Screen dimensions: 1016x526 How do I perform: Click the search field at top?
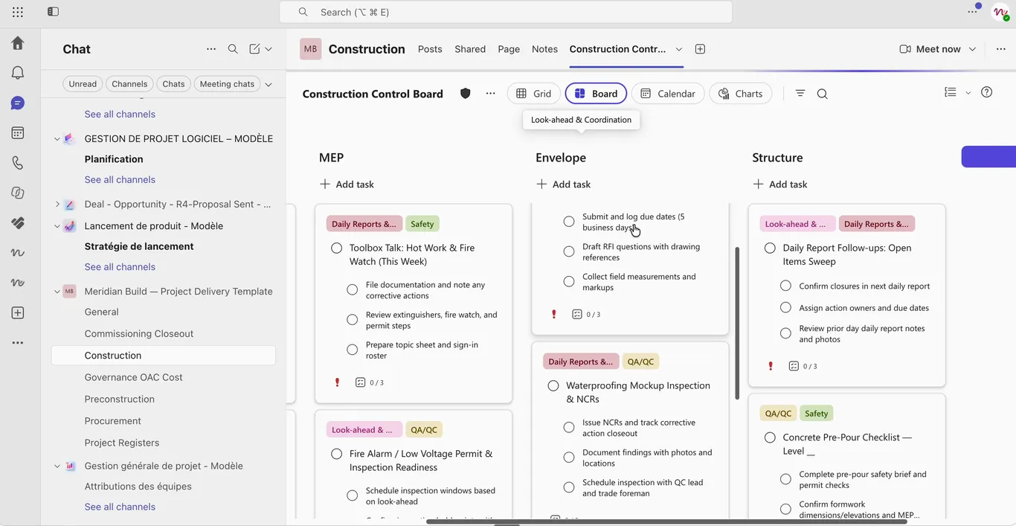point(506,12)
